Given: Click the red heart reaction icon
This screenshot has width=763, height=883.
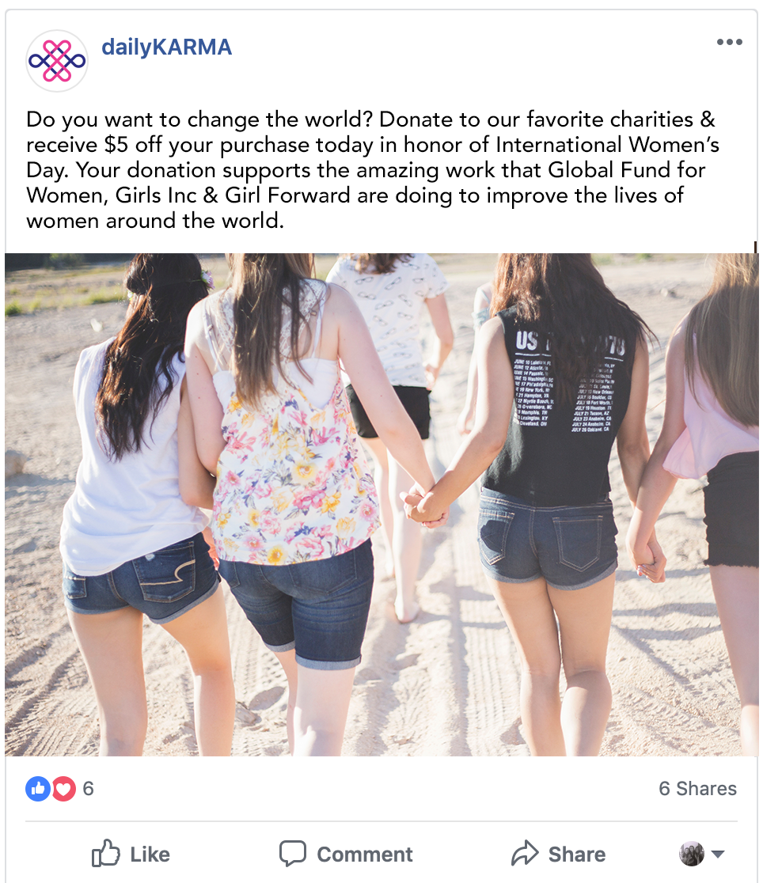Looking at the screenshot, I should (x=63, y=788).
